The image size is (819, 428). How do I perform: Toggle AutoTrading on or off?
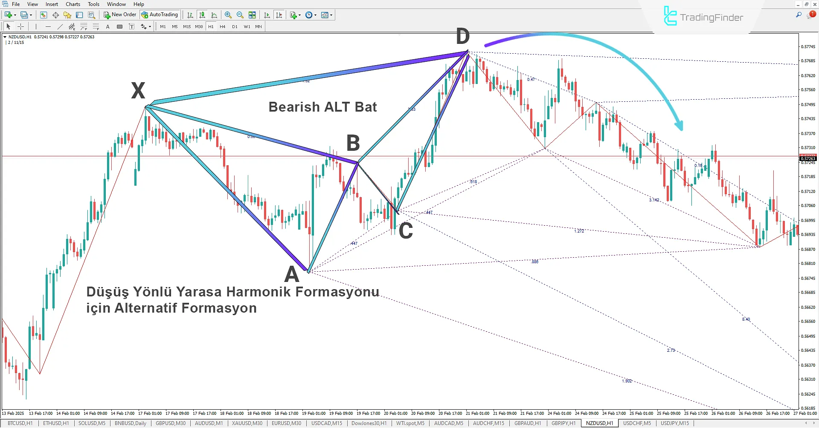(x=160, y=15)
